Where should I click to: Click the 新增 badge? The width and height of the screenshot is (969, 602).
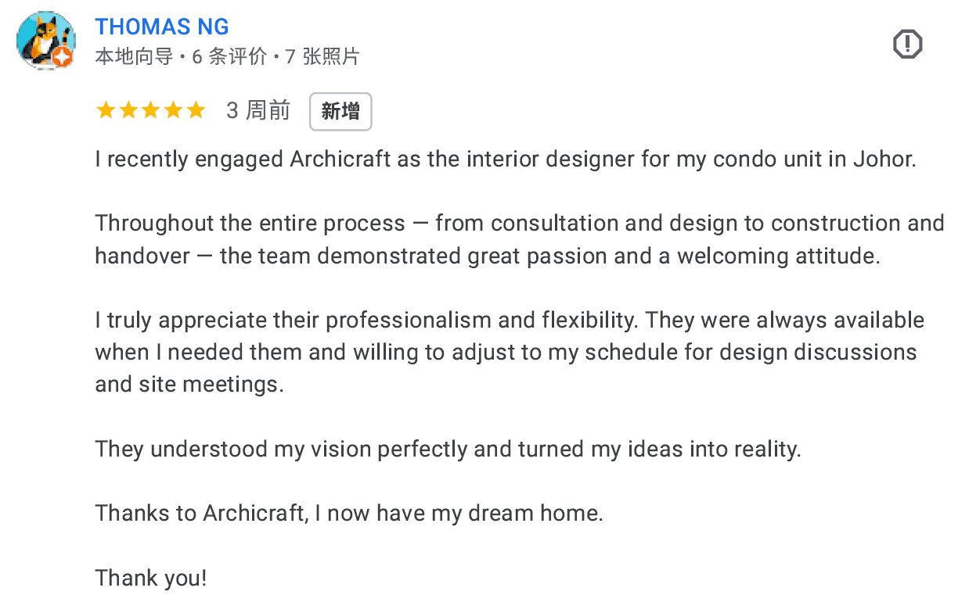tap(340, 112)
